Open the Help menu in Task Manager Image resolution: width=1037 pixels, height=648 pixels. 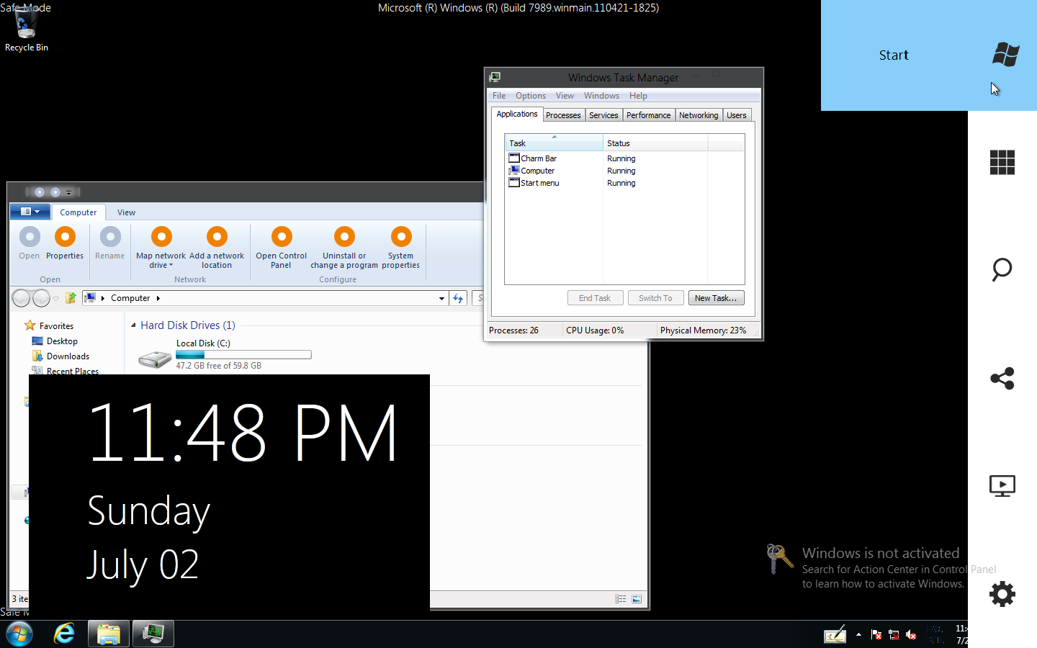click(x=638, y=96)
